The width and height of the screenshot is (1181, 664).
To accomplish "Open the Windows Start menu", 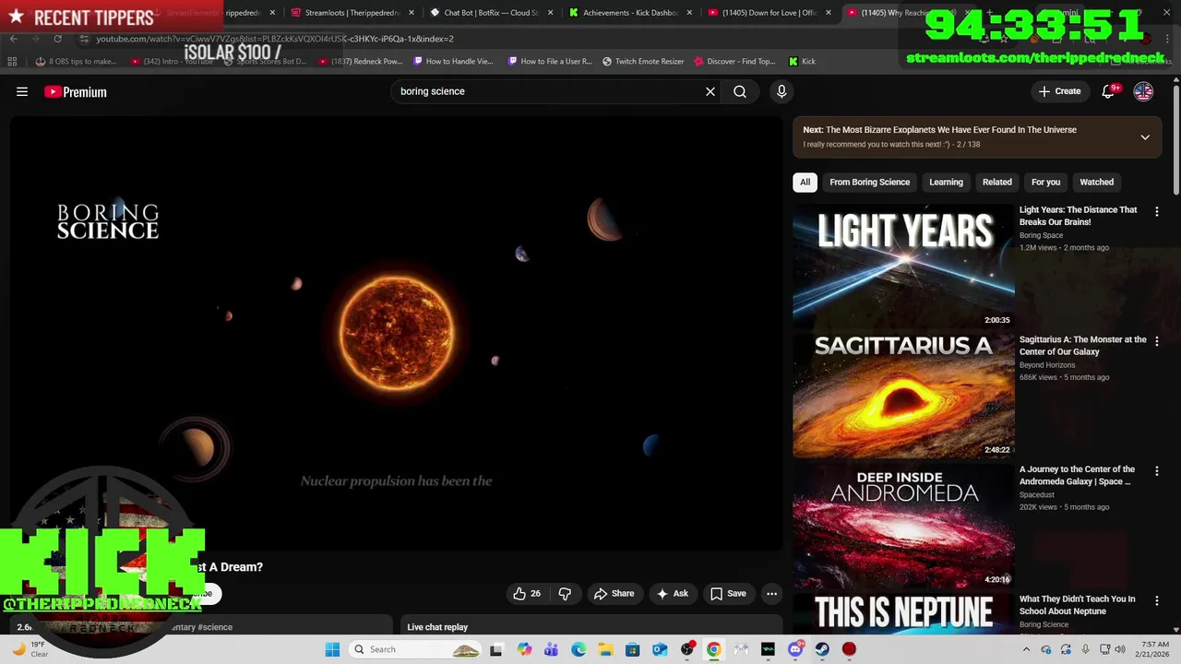I will tap(332, 649).
